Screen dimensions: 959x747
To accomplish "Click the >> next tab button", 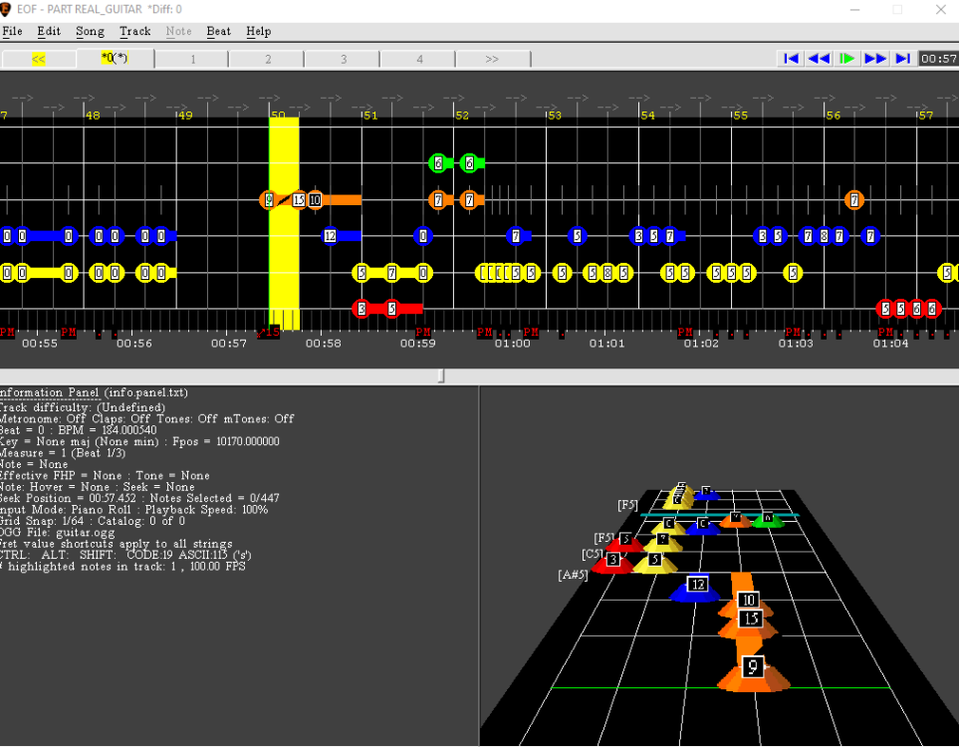I will tap(492, 59).
